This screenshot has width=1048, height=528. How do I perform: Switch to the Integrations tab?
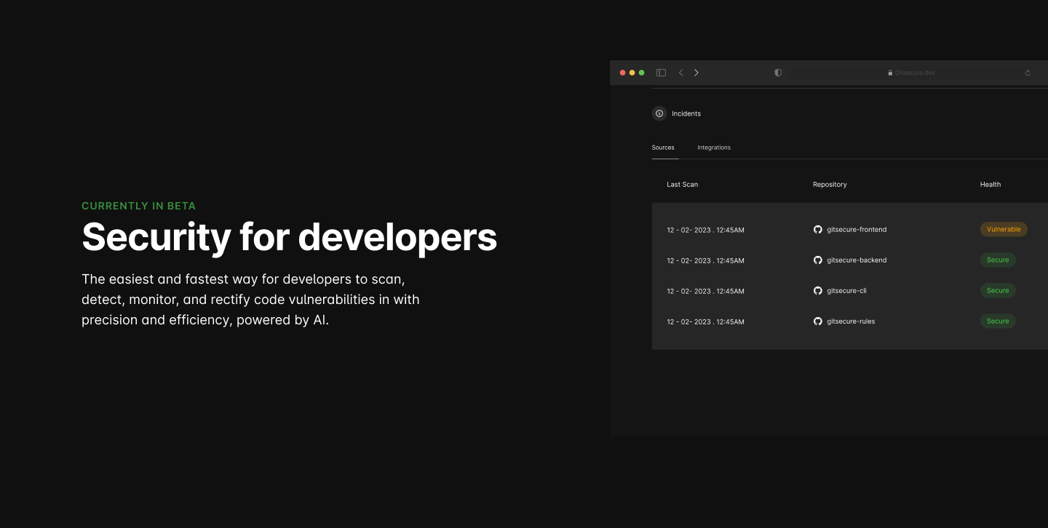[713, 147]
